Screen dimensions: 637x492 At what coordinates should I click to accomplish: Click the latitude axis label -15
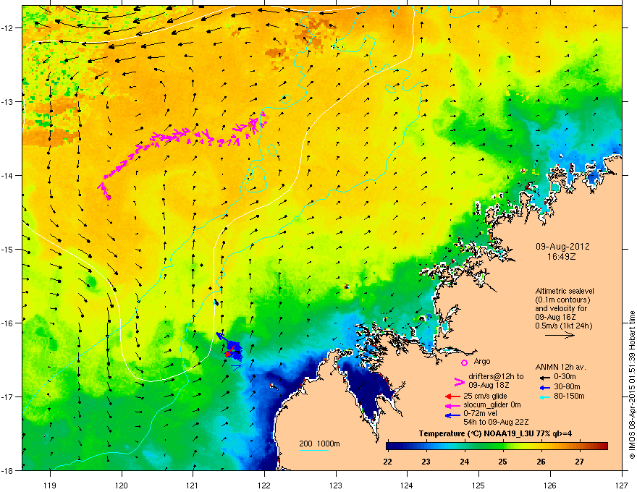pos(7,249)
